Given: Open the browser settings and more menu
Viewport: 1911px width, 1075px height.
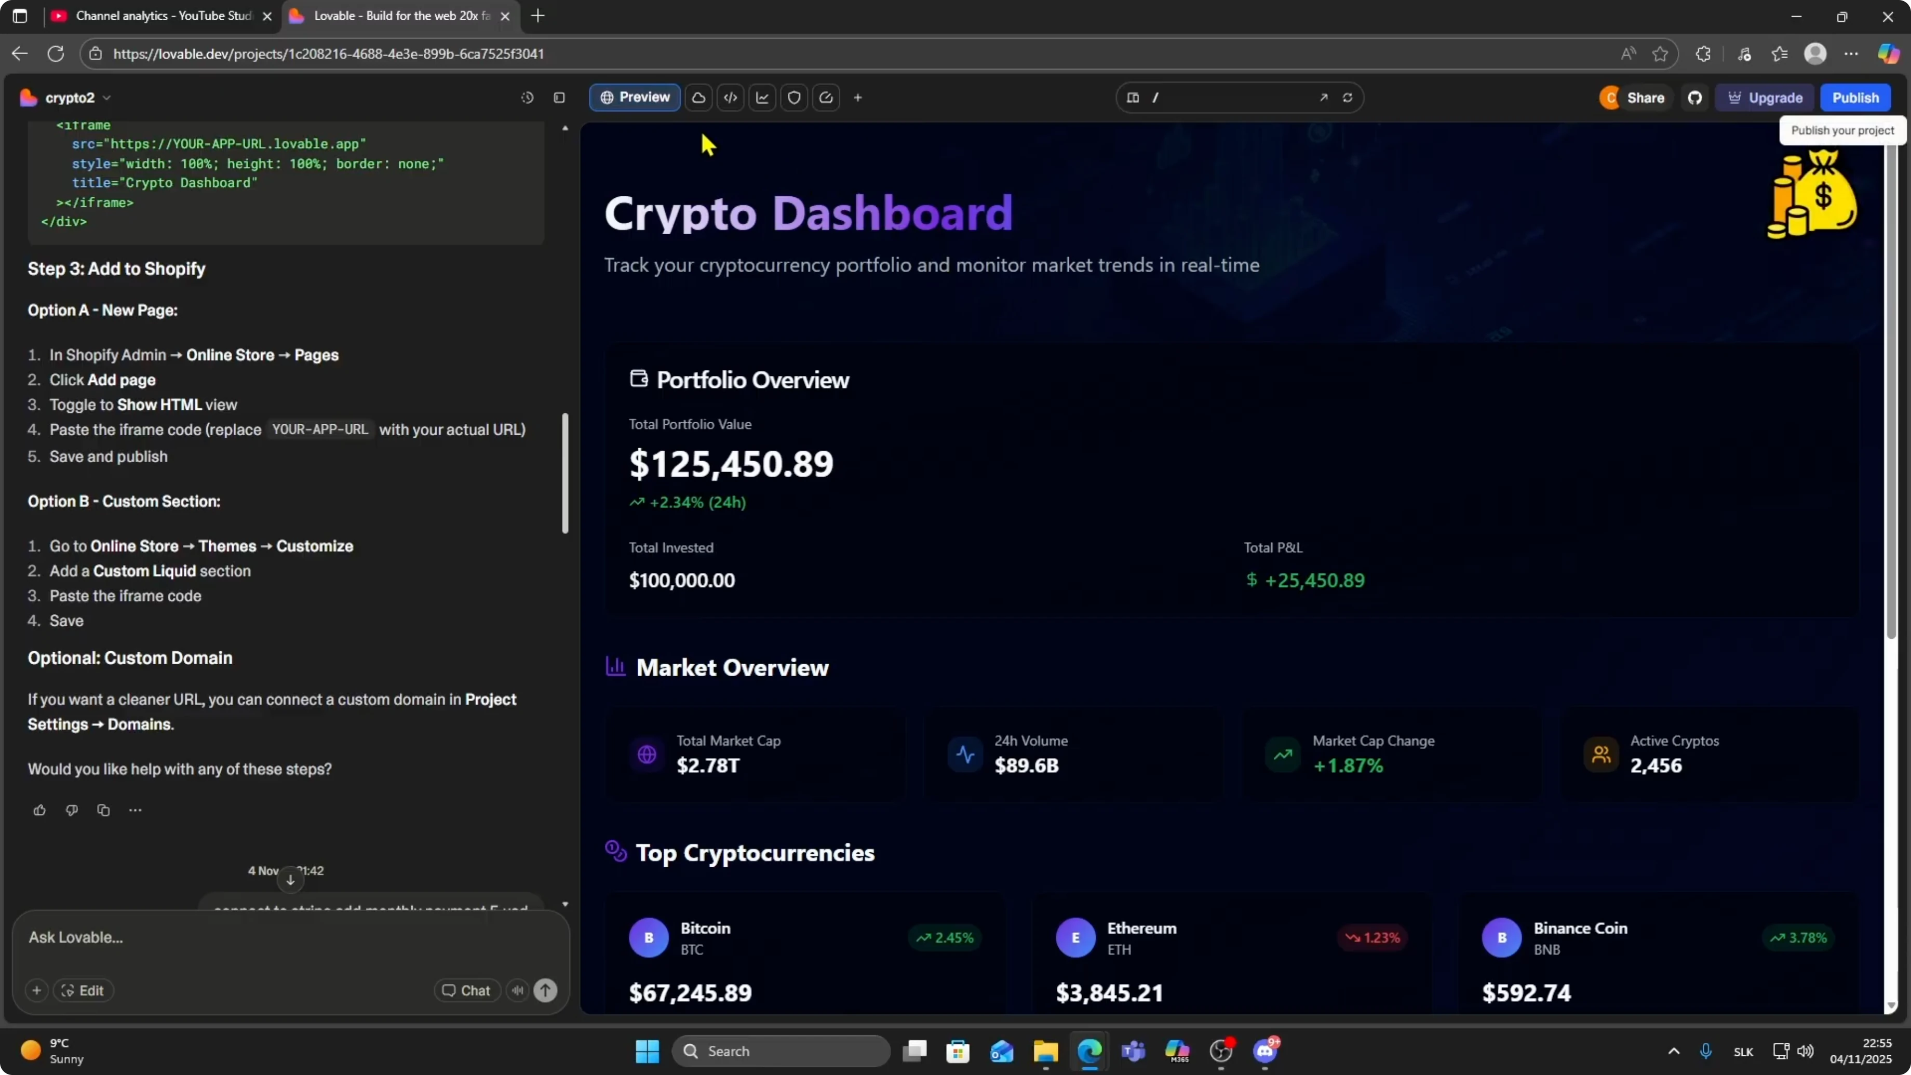Looking at the screenshot, I should pos(1852,53).
